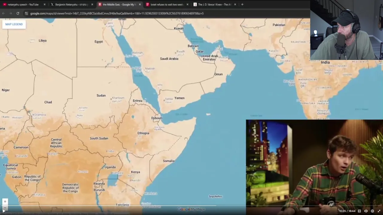This screenshot has width=383, height=215.
Task: Open video player settings gear
Action: click(x=372, y=211)
